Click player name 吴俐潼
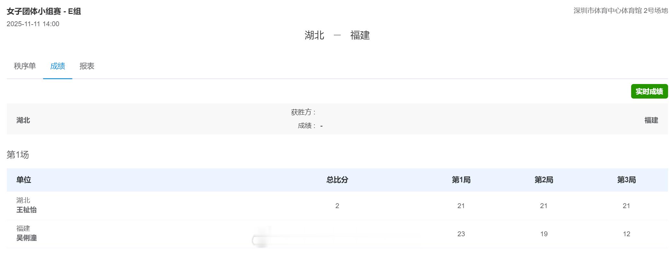Screen dimensions: 671x254 point(25,238)
